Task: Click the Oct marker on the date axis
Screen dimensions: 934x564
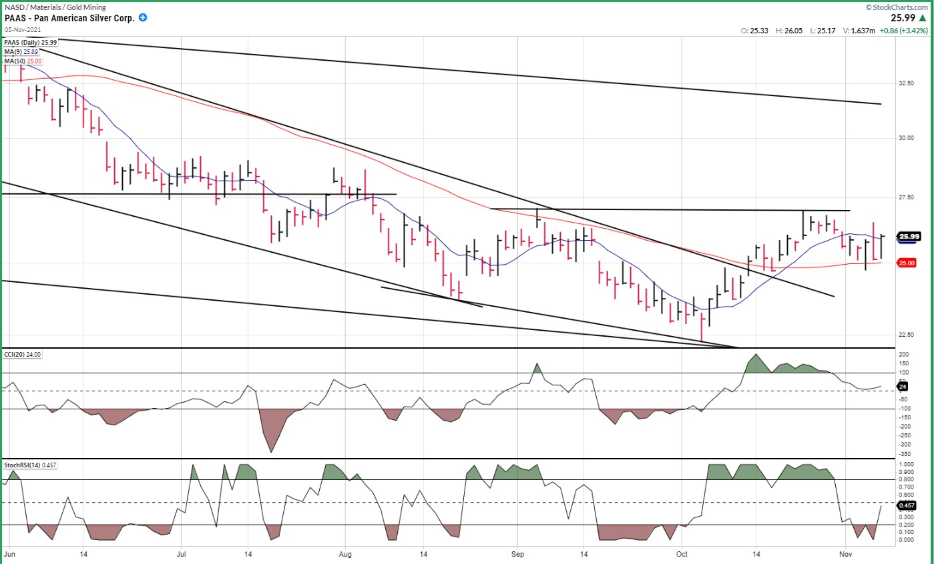Action: pyautogui.click(x=682, y=554)
